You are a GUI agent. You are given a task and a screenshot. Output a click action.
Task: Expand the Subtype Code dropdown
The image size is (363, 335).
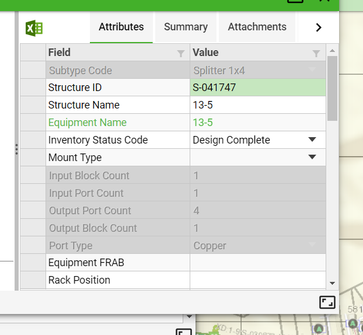click(312, 71)
